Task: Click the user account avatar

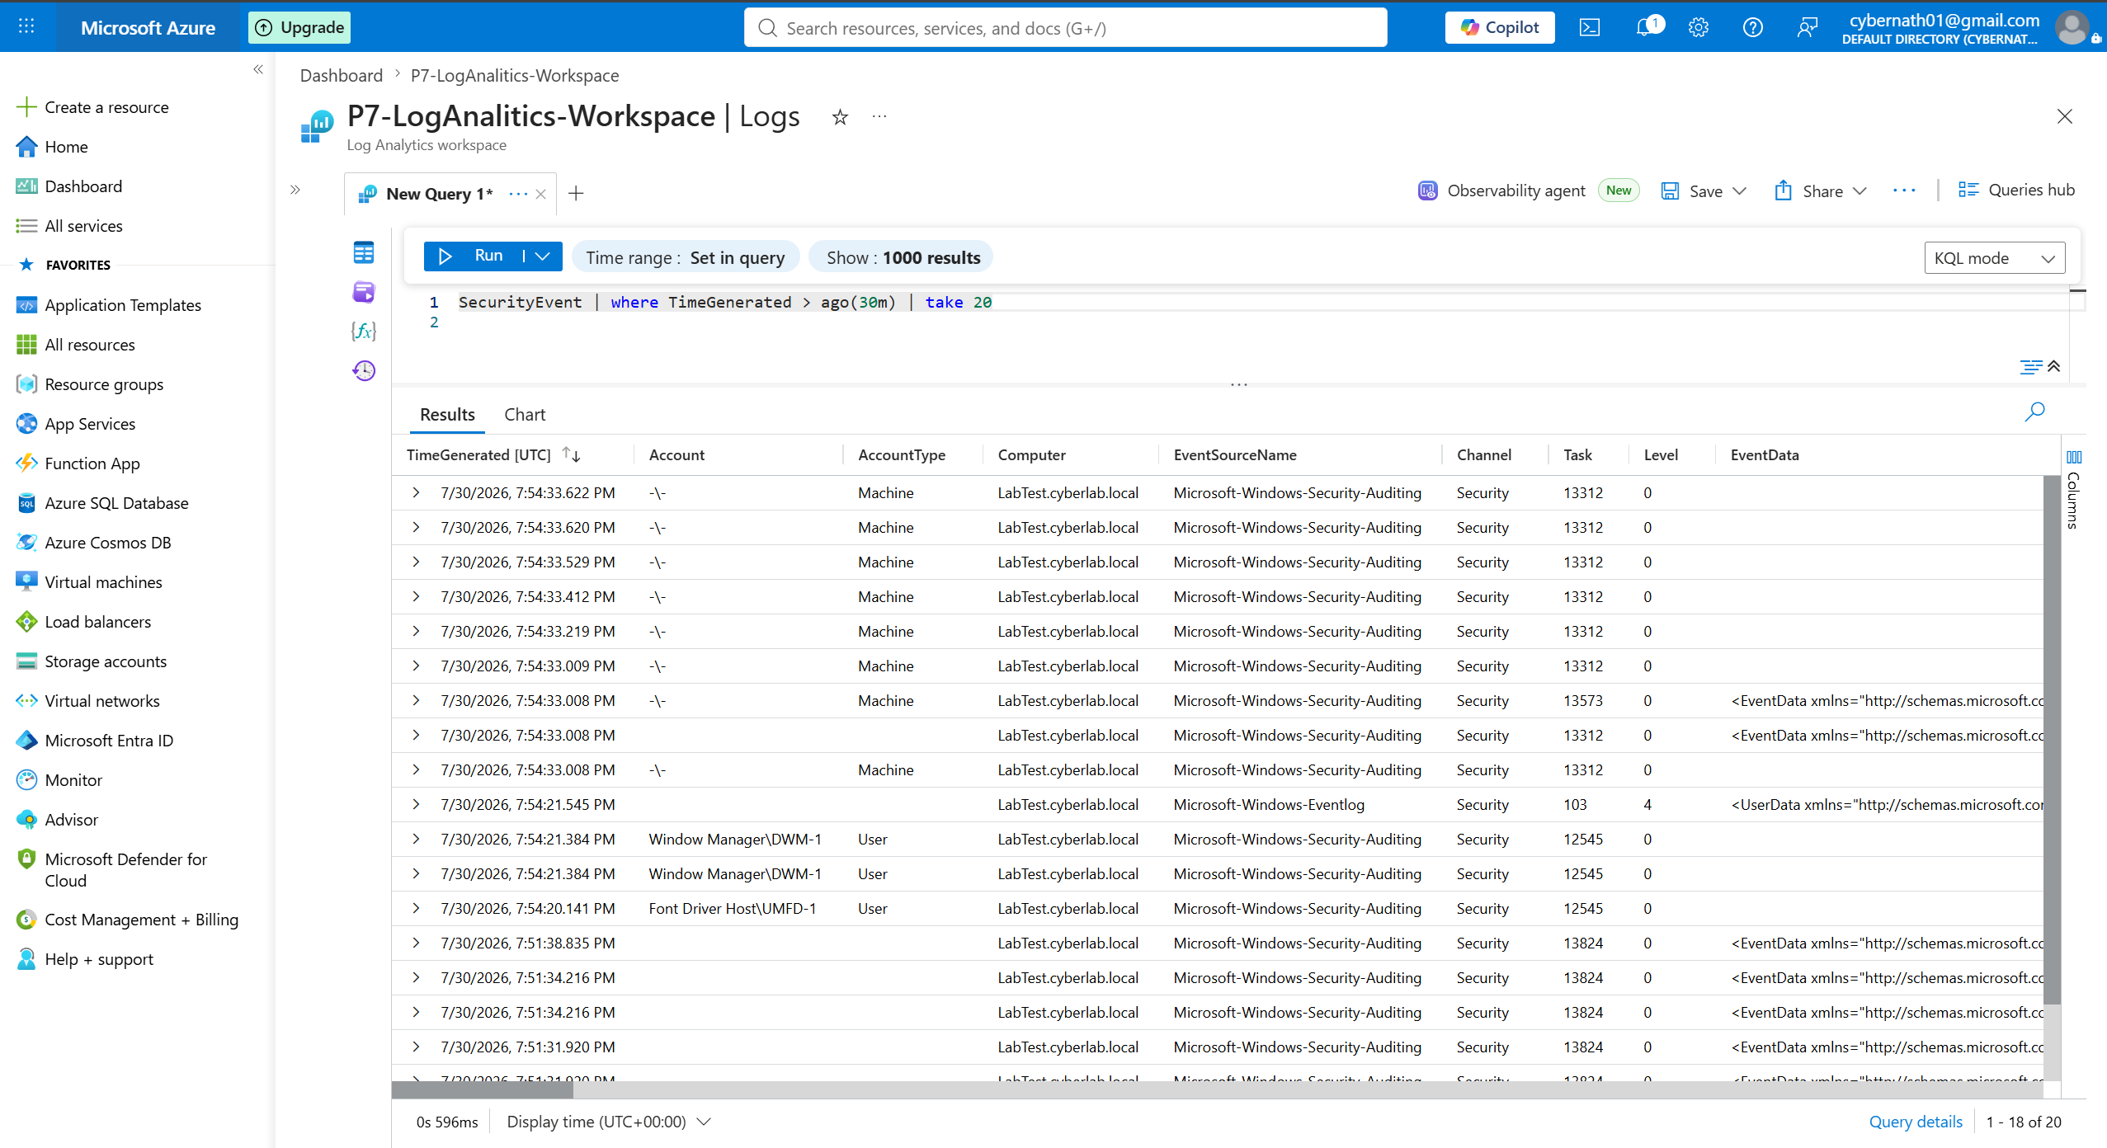Action: [x=2072, y=27]
